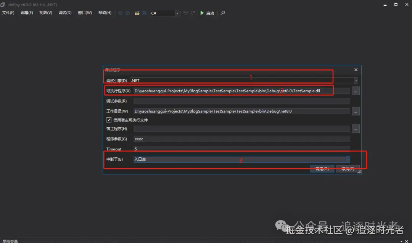Open the 帮助(H) menu
The width and height of the screenshot is (412, 243).
tap(105, 13)
